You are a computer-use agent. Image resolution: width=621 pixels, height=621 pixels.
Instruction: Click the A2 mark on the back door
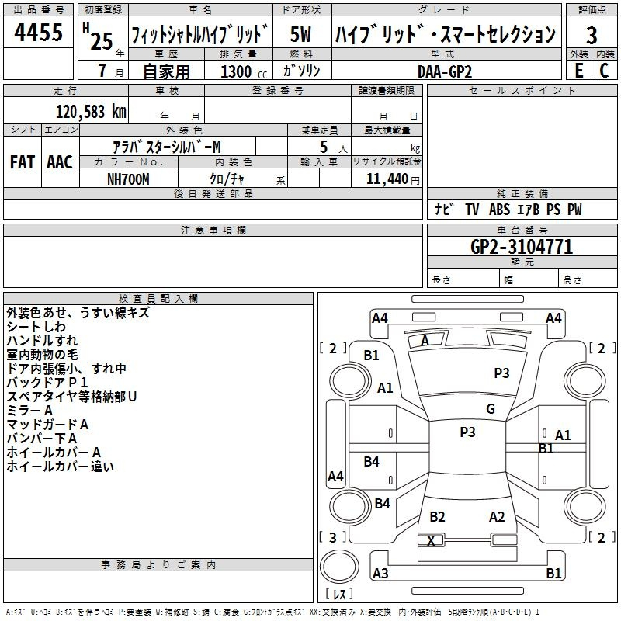pos(497,517)
